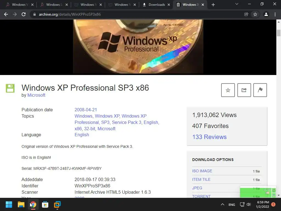Open the x86 topic link
Image resolution: width=281 pixels, height=211 pixels.
click(x=78, y=129)
